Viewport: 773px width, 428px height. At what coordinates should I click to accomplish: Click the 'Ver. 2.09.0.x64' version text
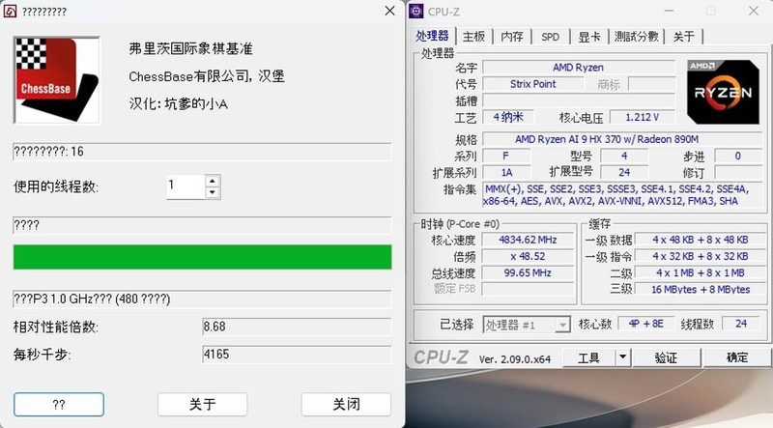click(x=515, y=359)
